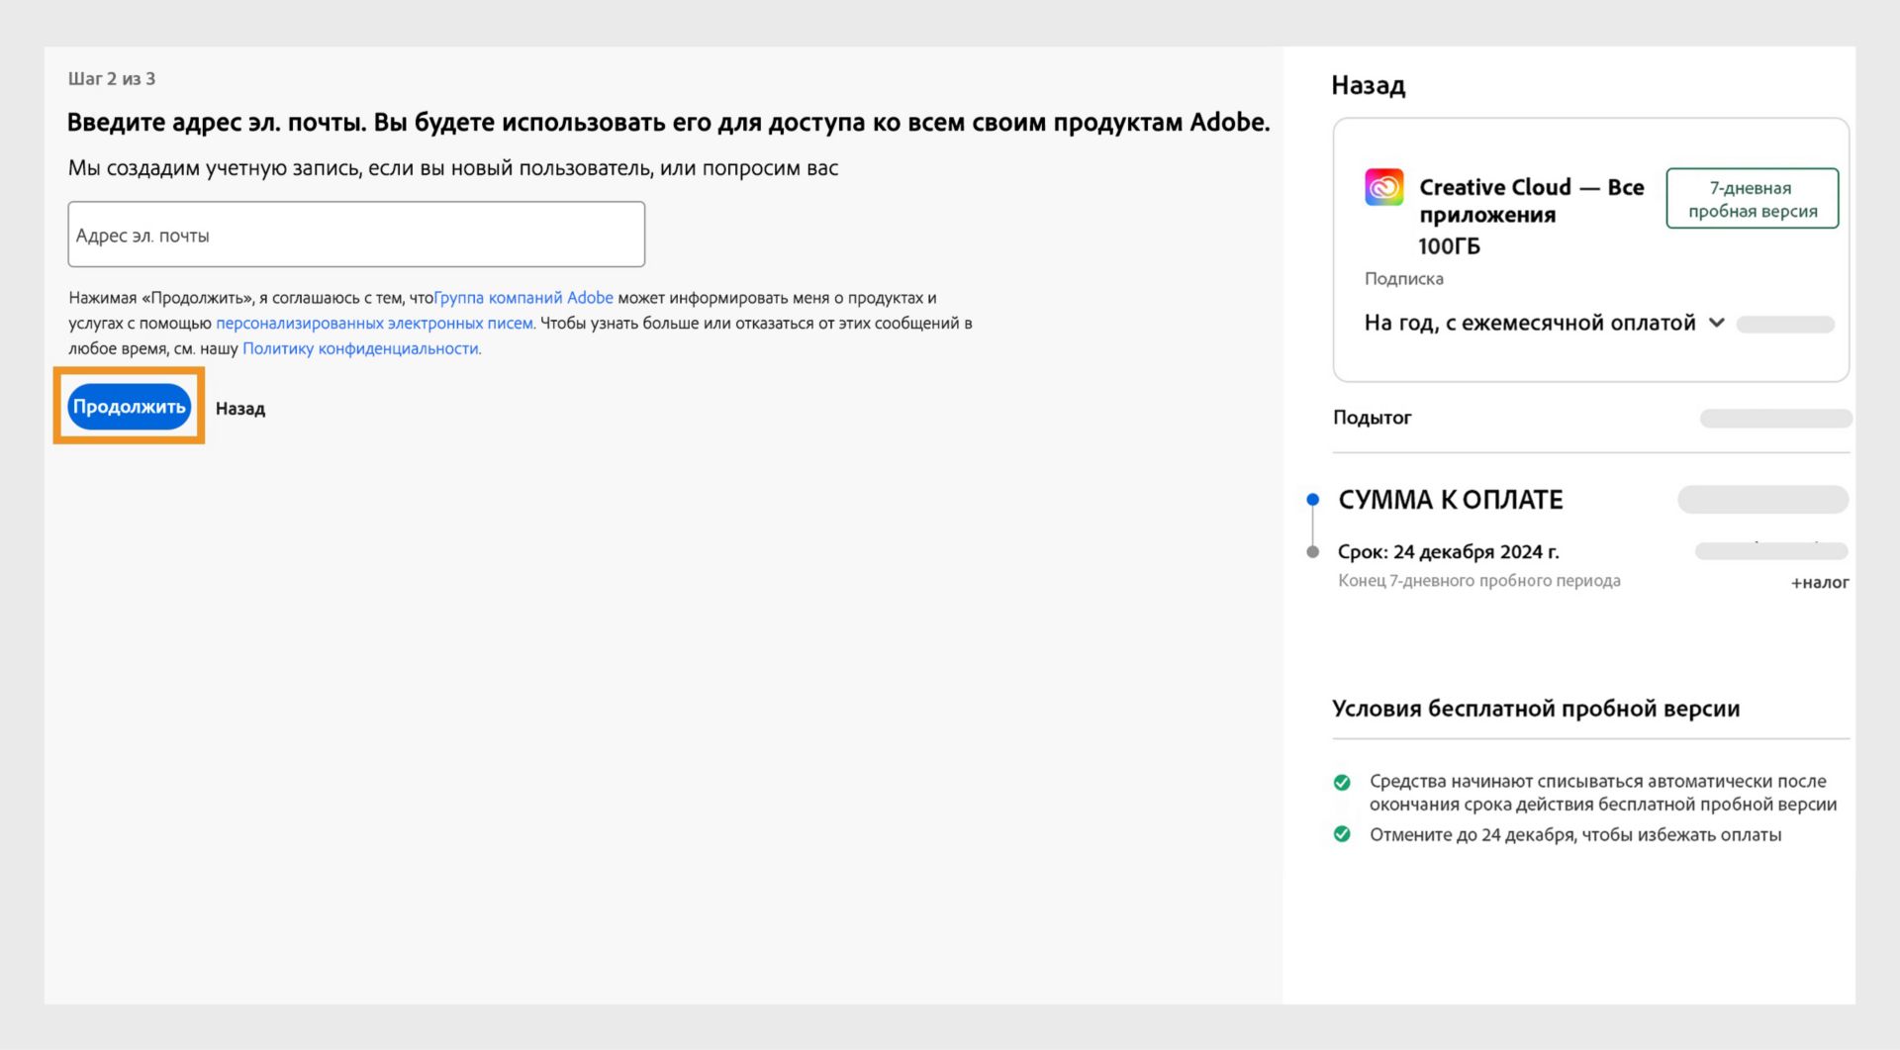Click 'Creative Cloud — Все приложения' product title
The width and height of the screenshot is (1900, 1050).
pyautogui.click(x=1532, y=201)
